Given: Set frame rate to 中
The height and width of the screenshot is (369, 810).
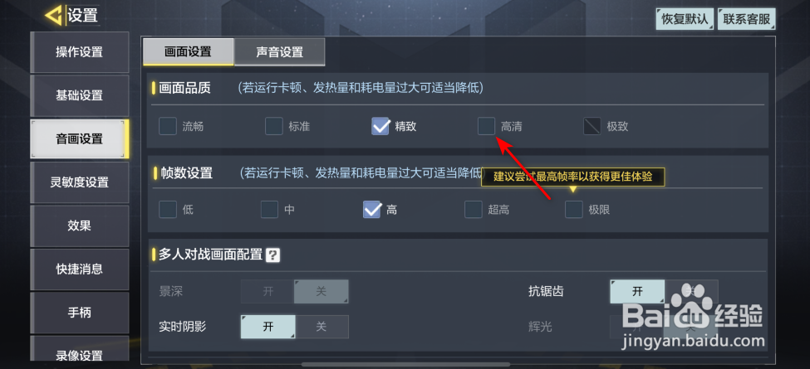Looking at the screenshot, I should (269, 210).
